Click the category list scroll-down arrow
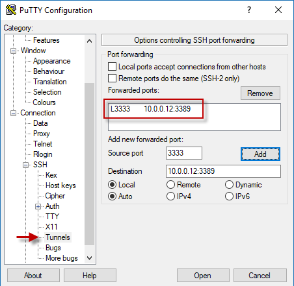Viewport: 294px width, 286px height. 89,258
